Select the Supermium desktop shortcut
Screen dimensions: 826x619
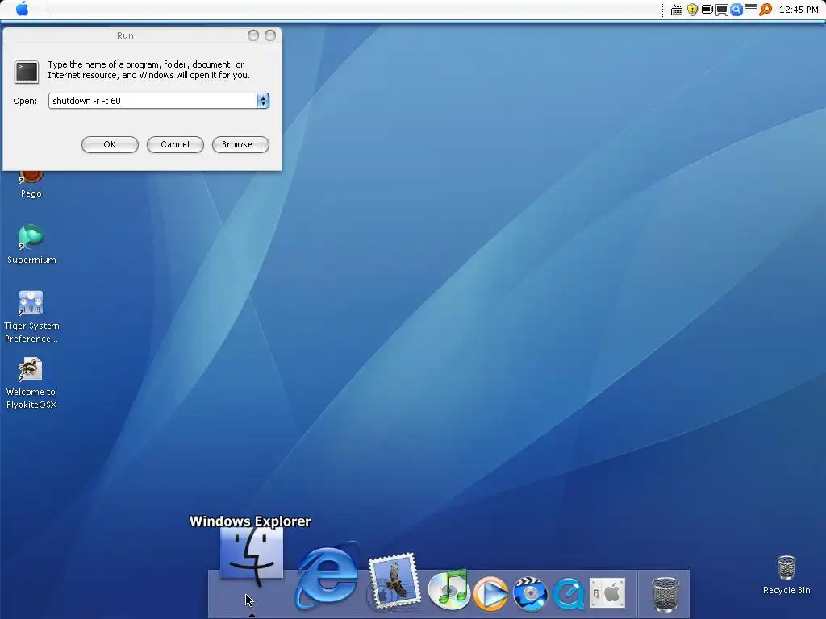point(31,243)
